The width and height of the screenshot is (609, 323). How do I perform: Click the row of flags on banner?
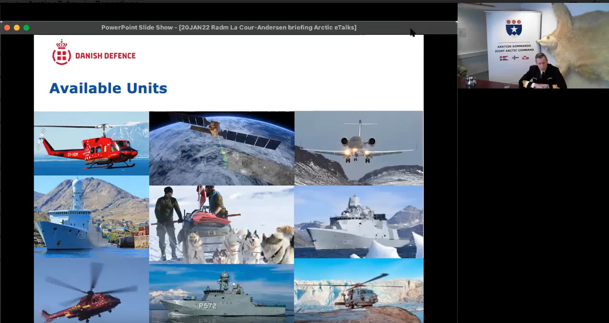(x=514, y=58)
